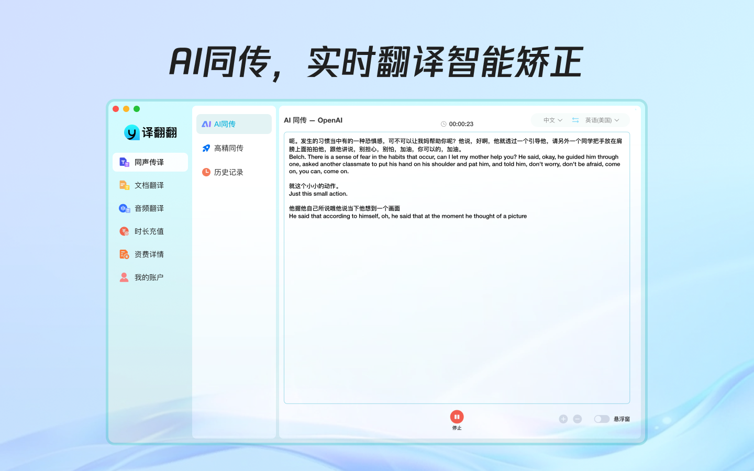
Task: Toggle the 悬浮窗 floating window switch
Action: [x=602, y=419]
